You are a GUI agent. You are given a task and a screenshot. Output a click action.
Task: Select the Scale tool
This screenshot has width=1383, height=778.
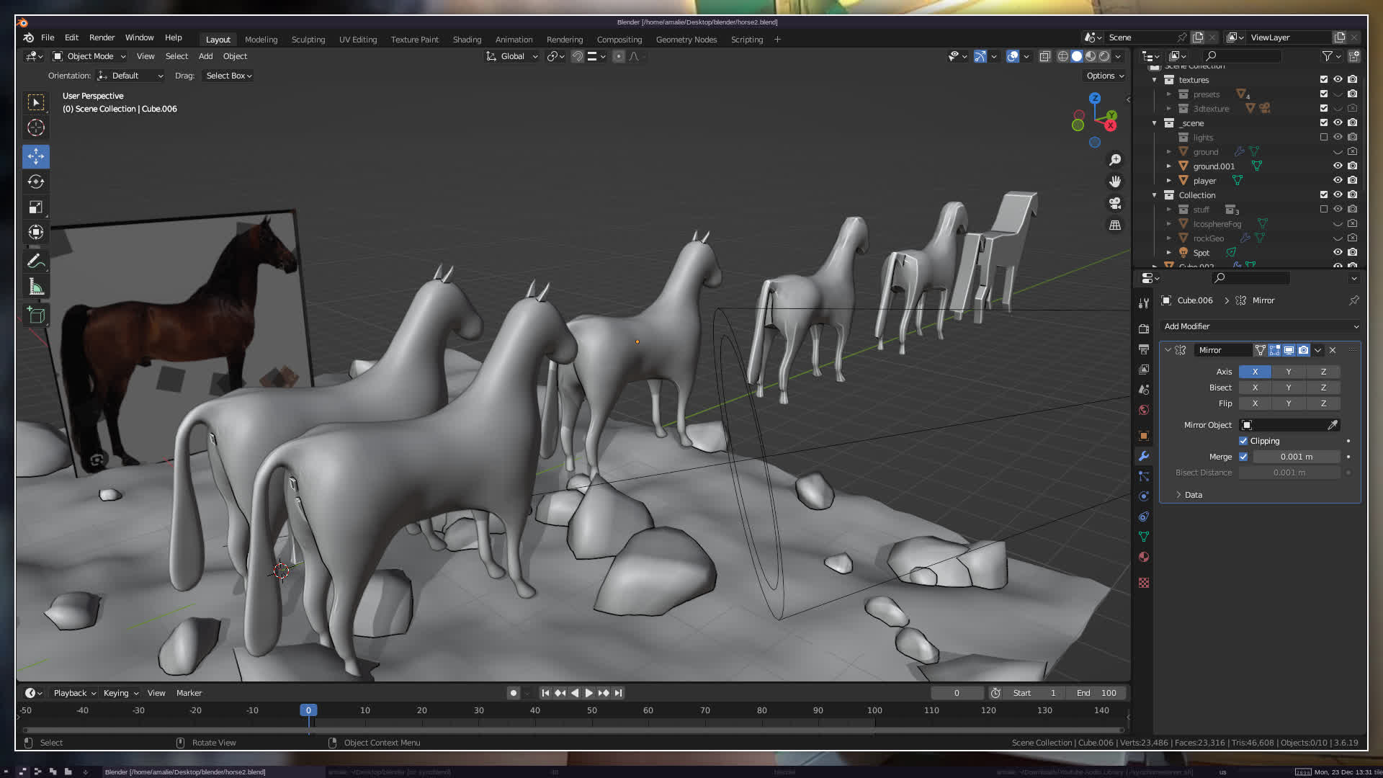pos(36,207)
